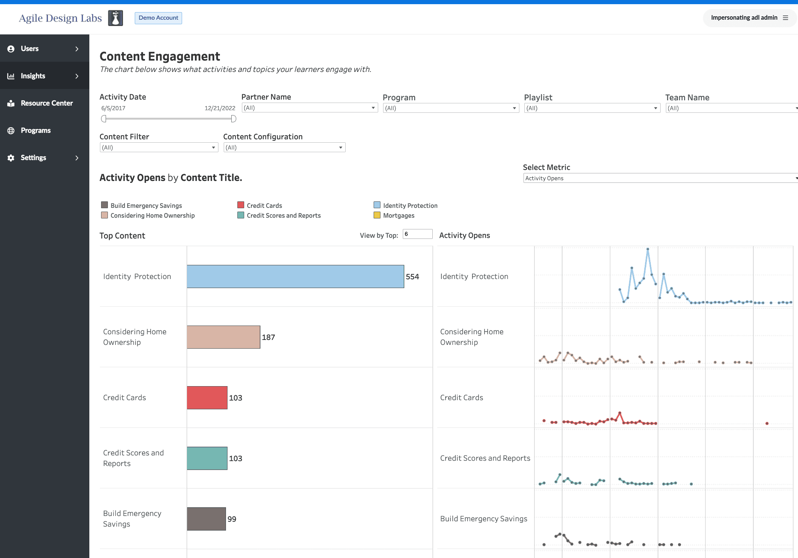Click the 99 bar value label
The image size is (798, 558).
click(x=232, y=519)
